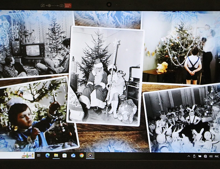Switch to the active media player app

point(90,155)
